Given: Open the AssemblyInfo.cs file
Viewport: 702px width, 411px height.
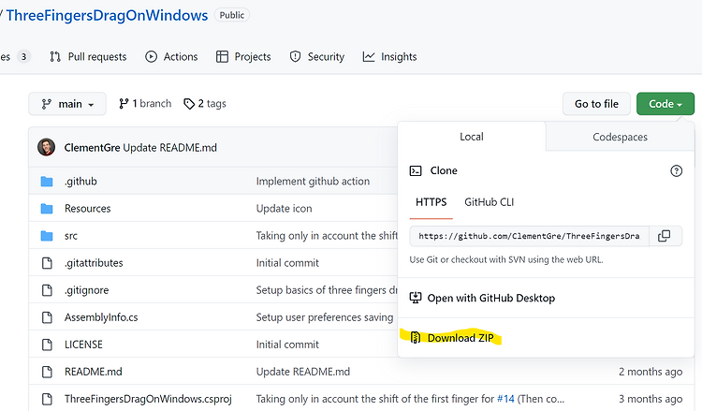Looking at the screenshot, I should 101,317.
